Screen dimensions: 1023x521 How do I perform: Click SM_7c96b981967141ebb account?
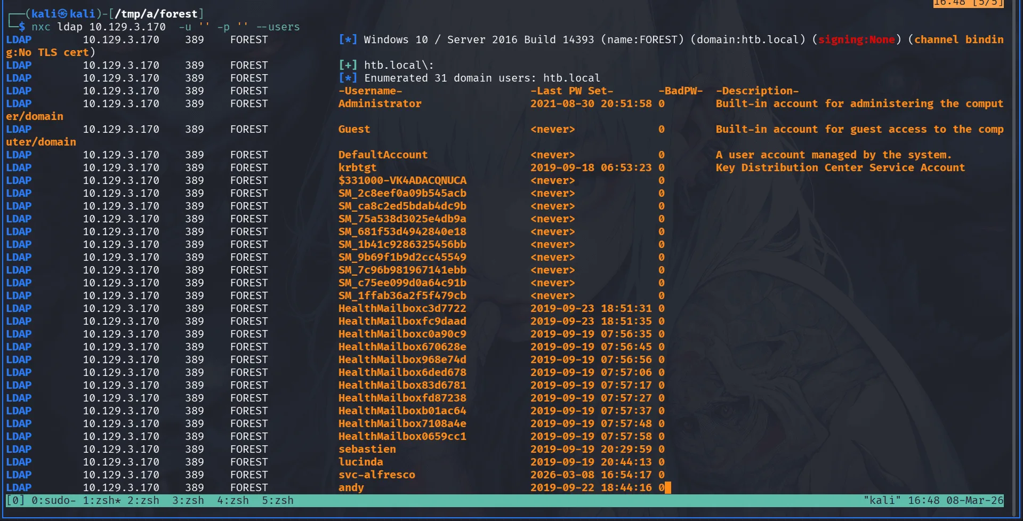(402, 270)
